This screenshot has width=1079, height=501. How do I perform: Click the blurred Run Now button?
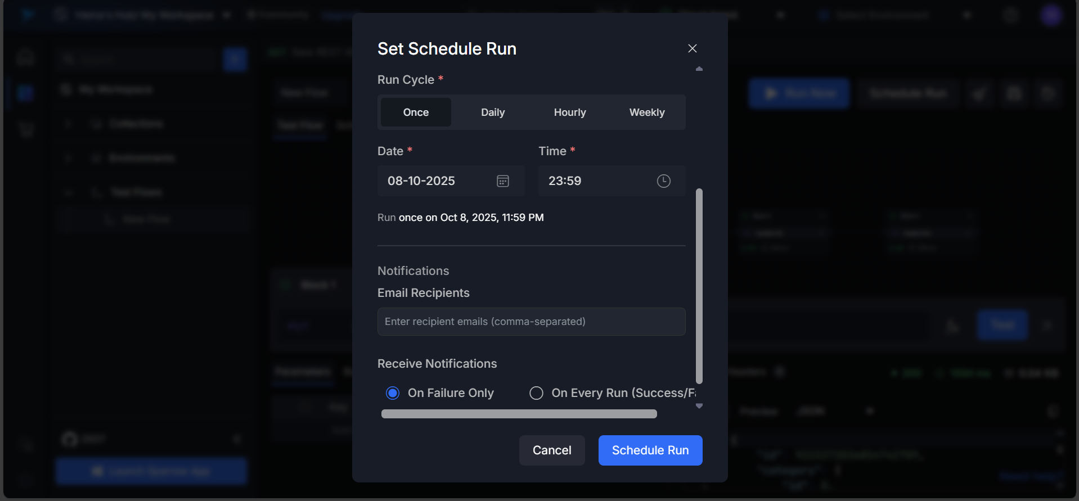tap(798, 93)
